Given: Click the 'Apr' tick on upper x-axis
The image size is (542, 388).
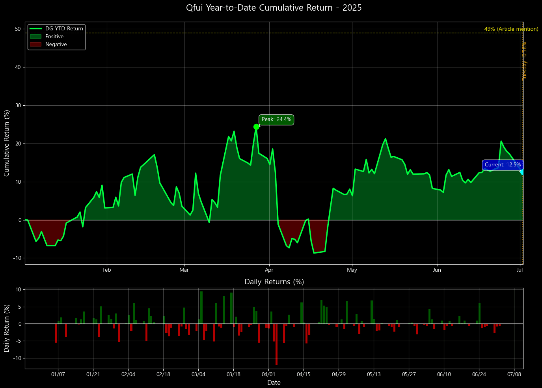Looking at the screenshot, I should [x=269, y=270].
